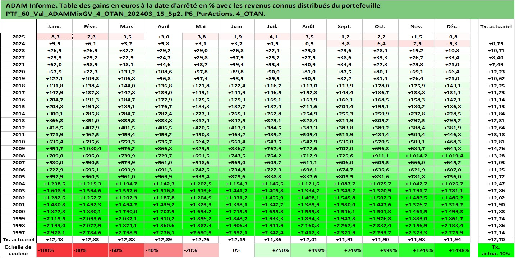
Task: Select the 'Août' column header
Action: pyautogui.click(x=308, y=27)
